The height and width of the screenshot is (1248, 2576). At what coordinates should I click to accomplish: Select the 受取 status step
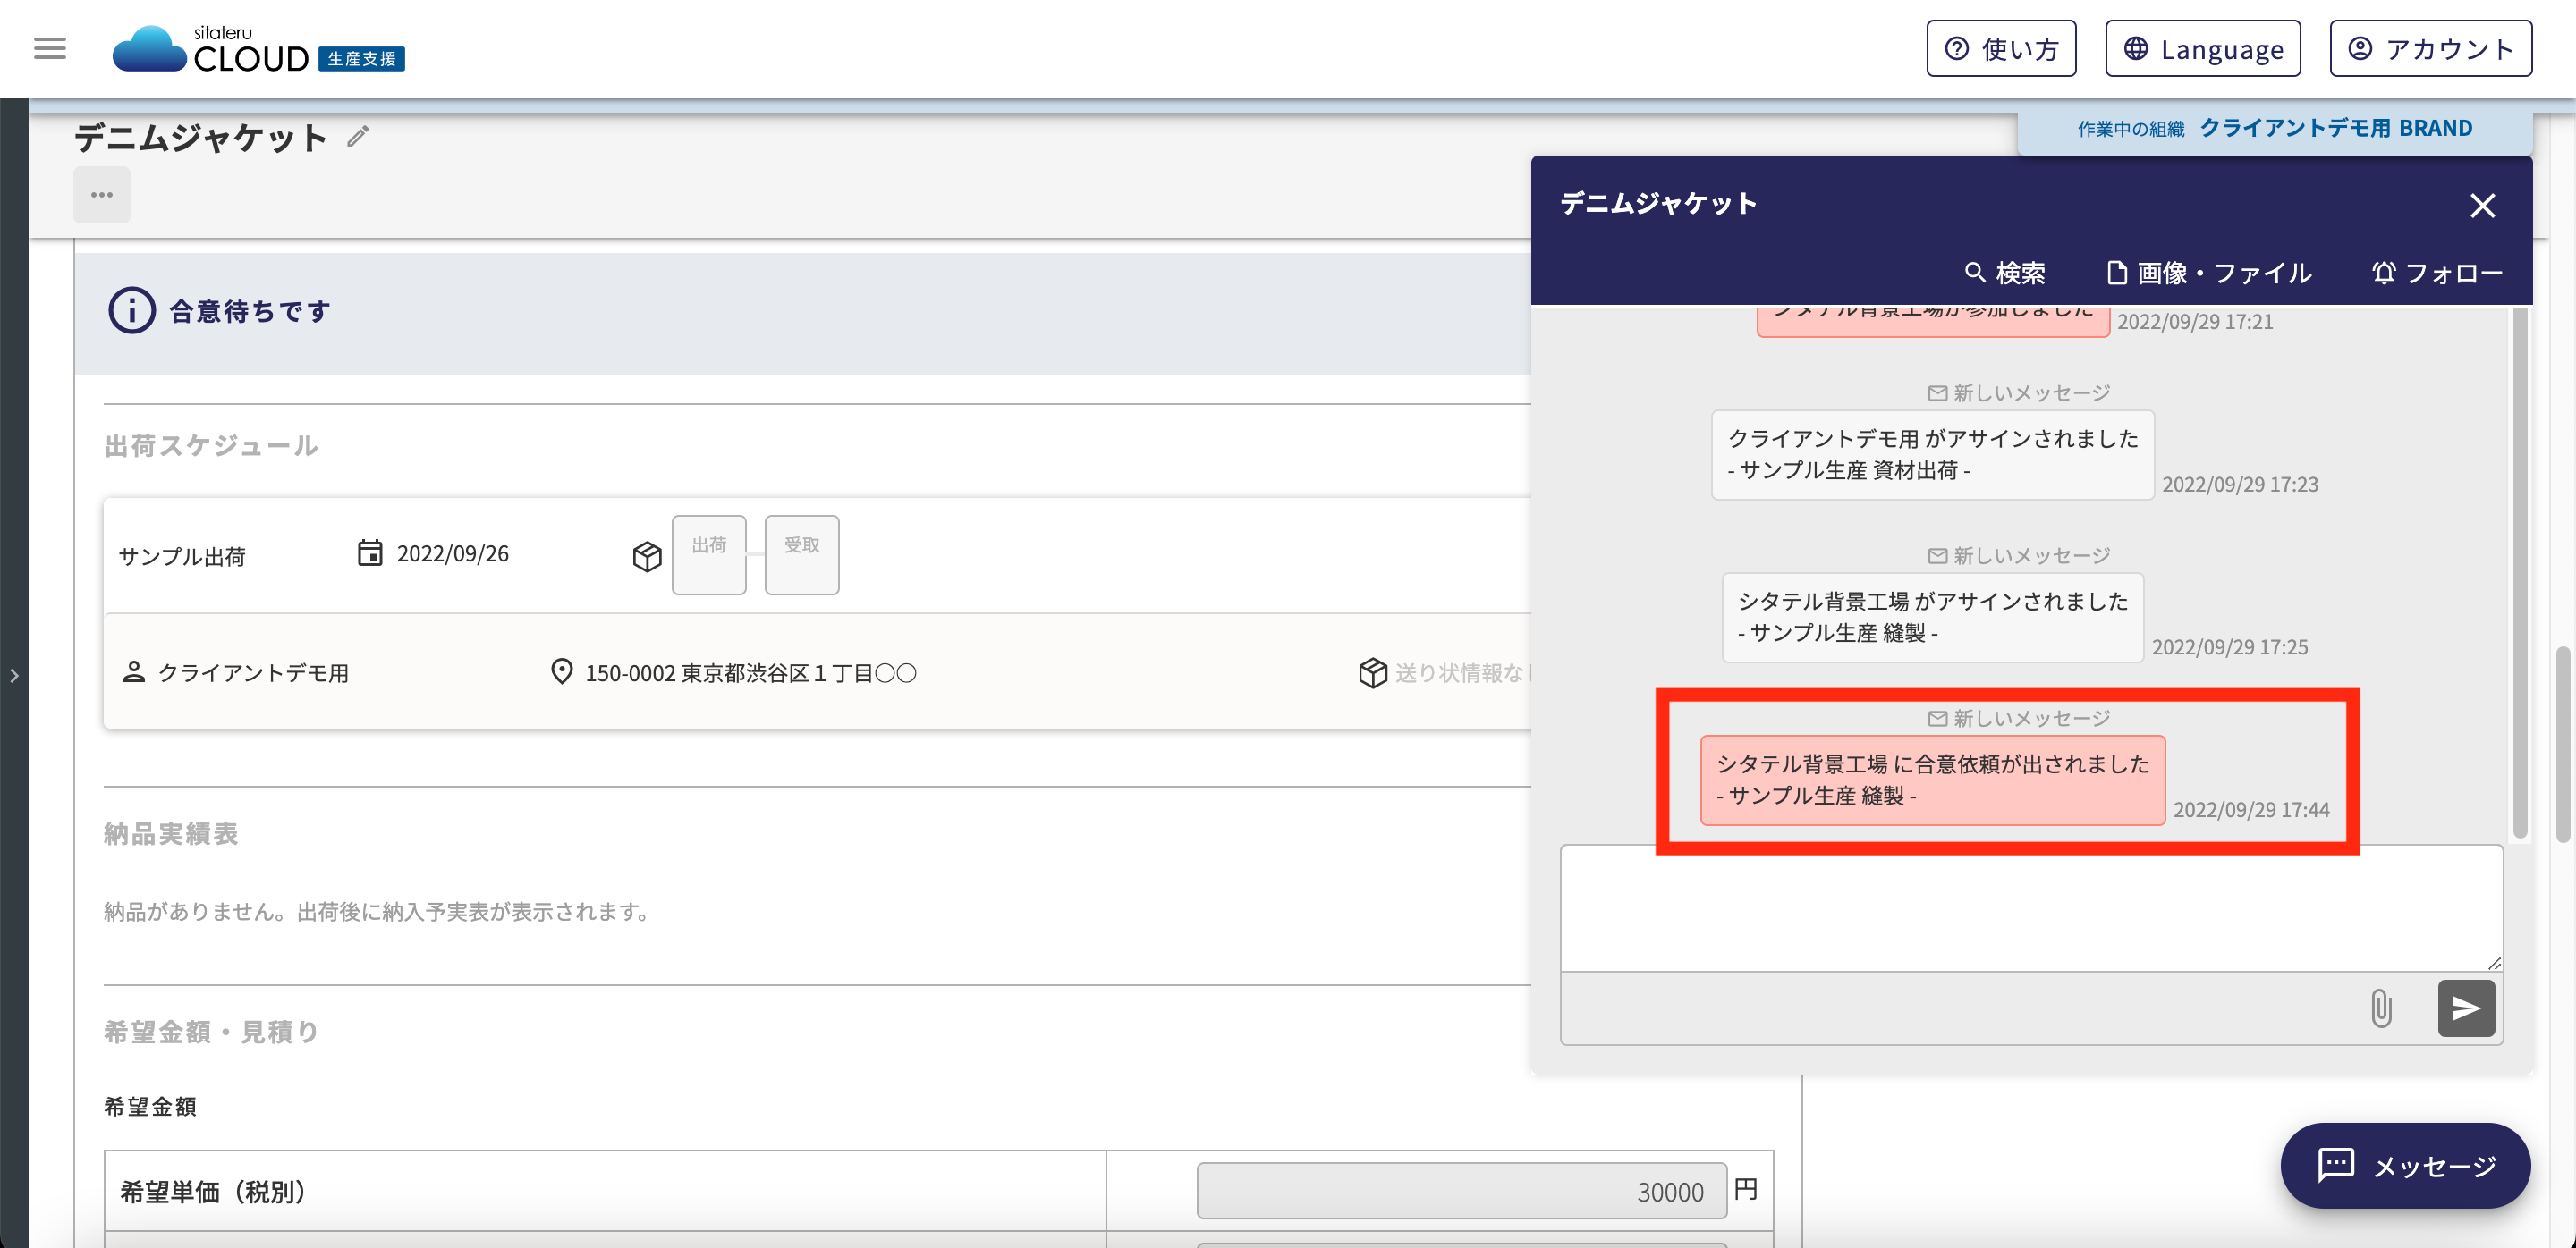802,554
